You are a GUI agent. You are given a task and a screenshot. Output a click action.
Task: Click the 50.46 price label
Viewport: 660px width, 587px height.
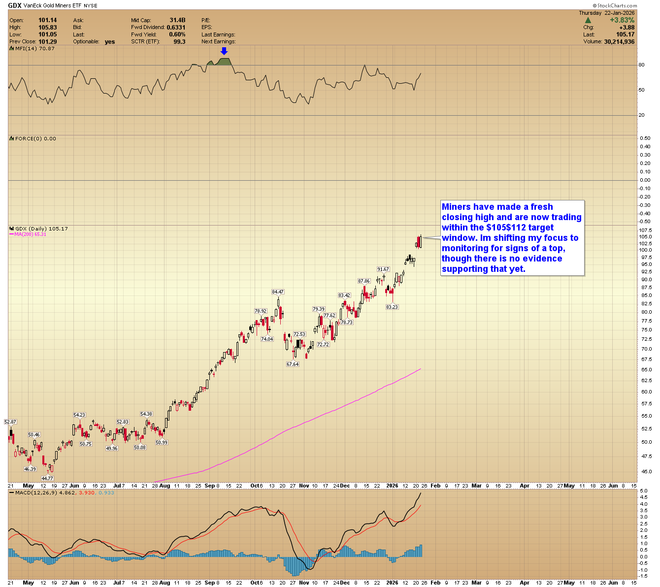[34, 435]
